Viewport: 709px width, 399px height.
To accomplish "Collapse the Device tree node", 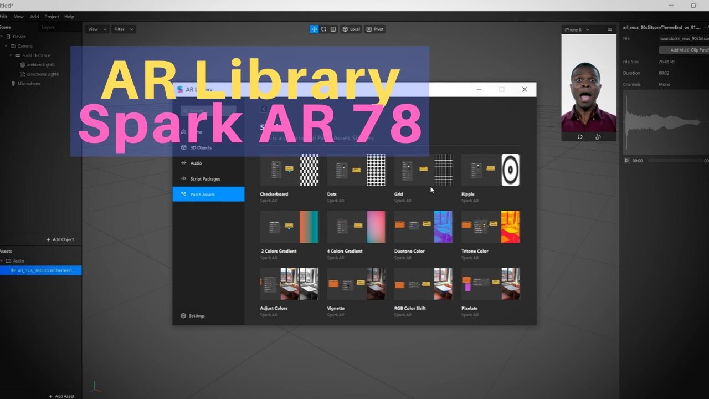I will [2, 37].
